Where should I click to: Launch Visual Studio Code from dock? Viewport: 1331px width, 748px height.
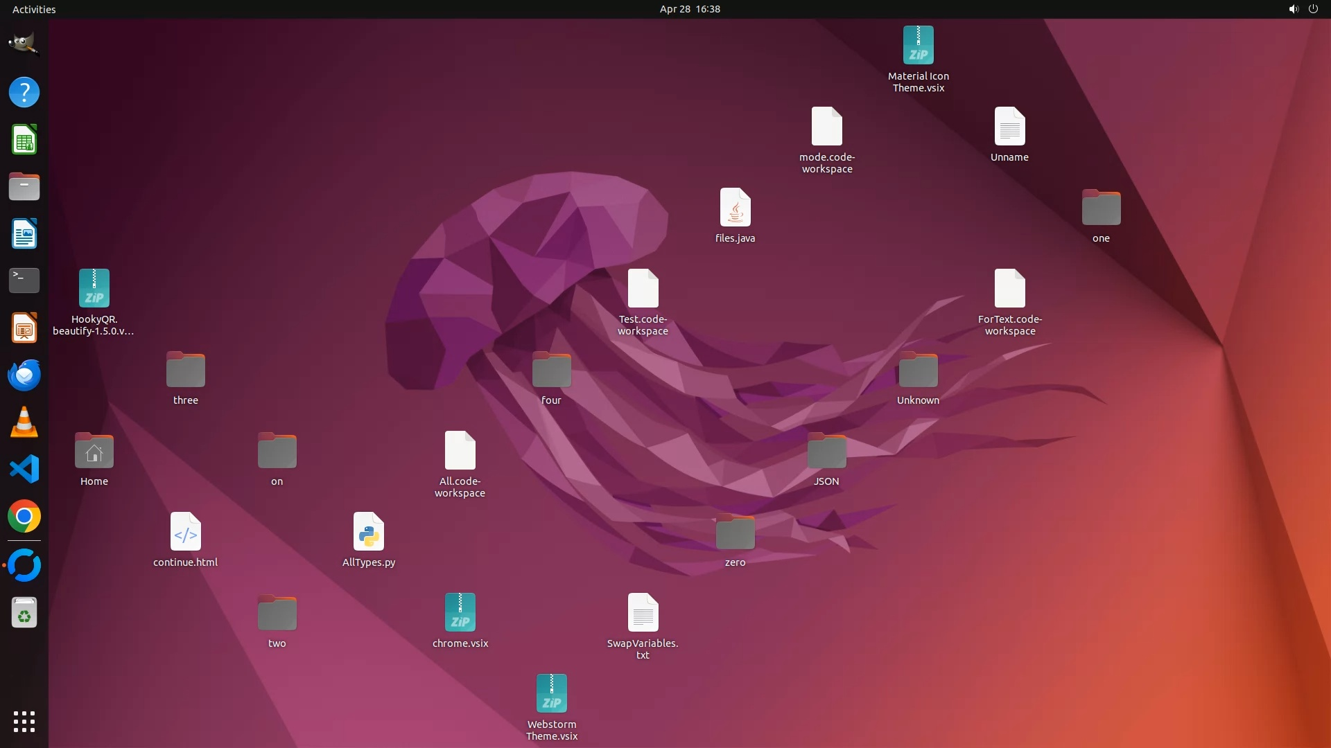click(x=24, y=469)
